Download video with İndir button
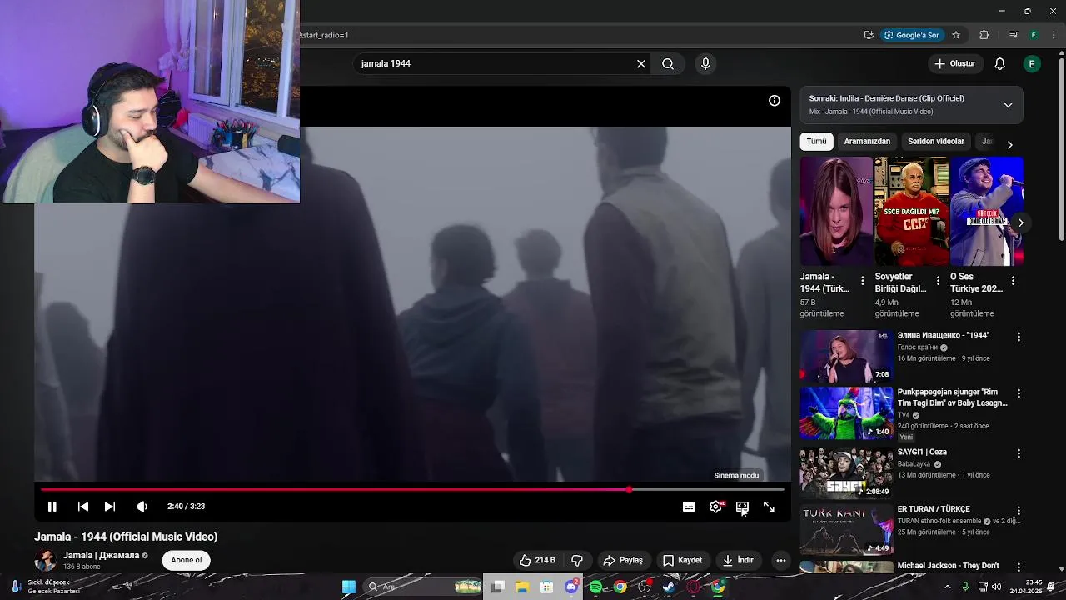This screenshot has height=600, width=1066. [738, 560]
